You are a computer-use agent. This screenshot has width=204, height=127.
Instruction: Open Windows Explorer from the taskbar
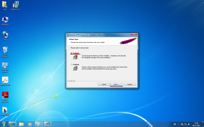click(21, 124)
